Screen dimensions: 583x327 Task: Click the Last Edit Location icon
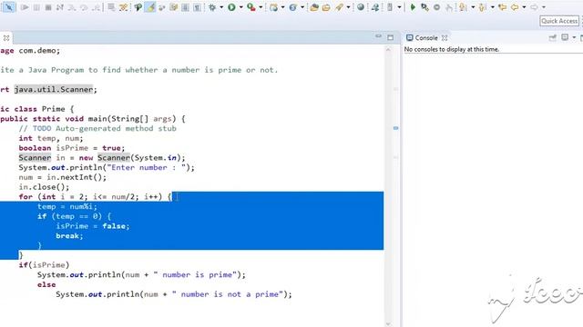click(x=502, y=7)
